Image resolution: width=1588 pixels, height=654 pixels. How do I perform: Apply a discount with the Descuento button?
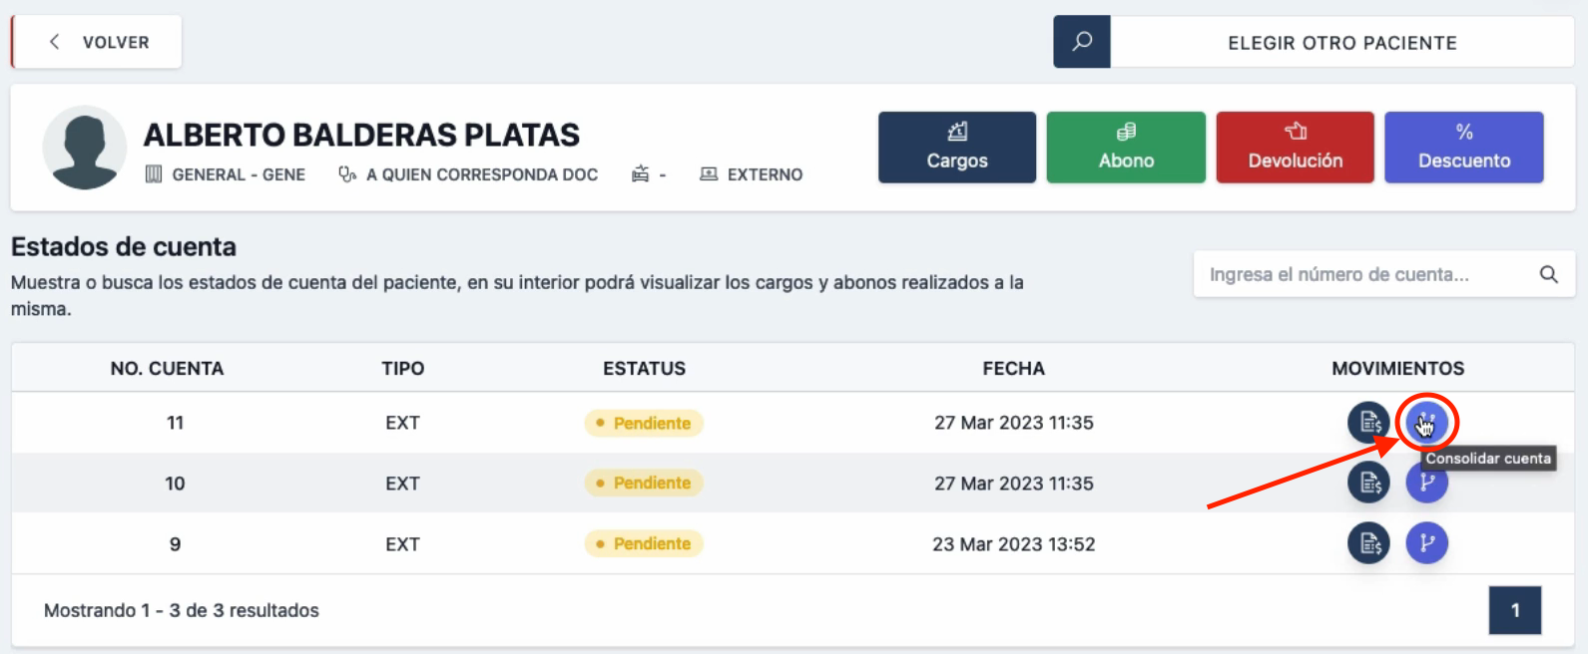pos(1463,148)
